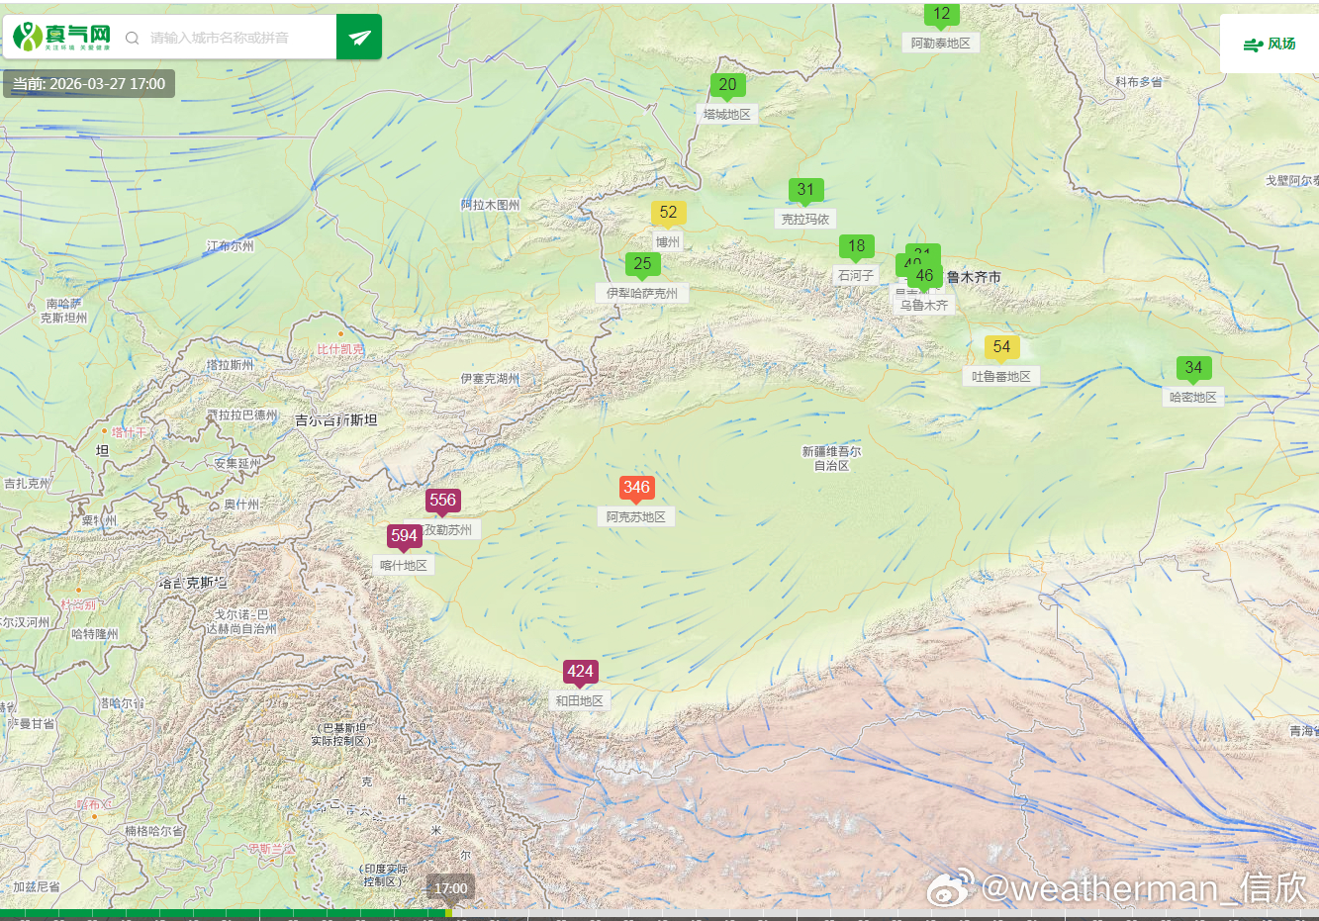This screenshot has height=921, width=1319.
Task: Focus the city name search field
Action: click(237, 38)
